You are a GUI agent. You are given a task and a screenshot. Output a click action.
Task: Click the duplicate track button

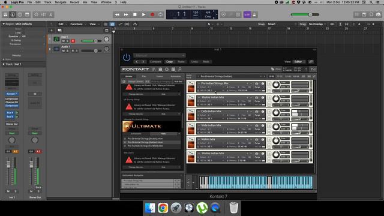pyautogui.click(x=59, y=31)
